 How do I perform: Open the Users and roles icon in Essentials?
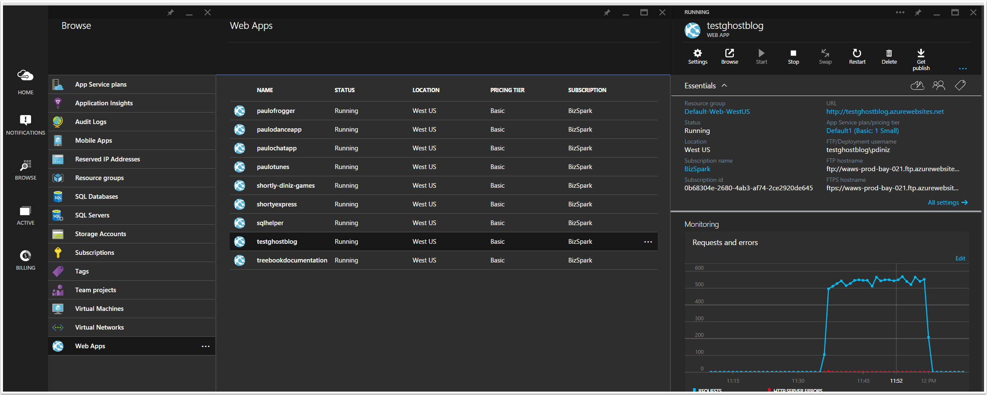[x=939, y=86]
